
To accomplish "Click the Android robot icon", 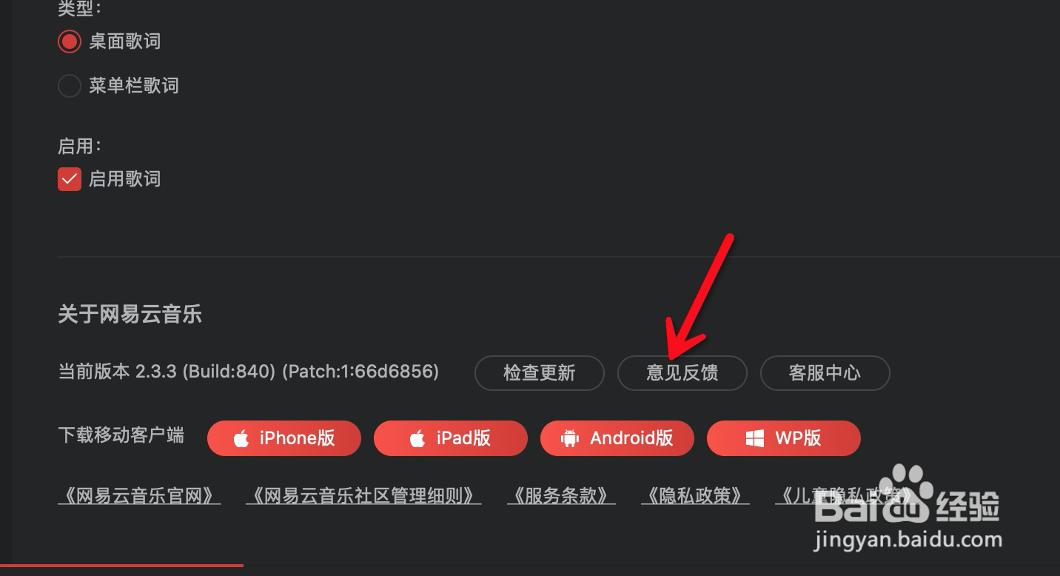I will [x=570, y=438].
